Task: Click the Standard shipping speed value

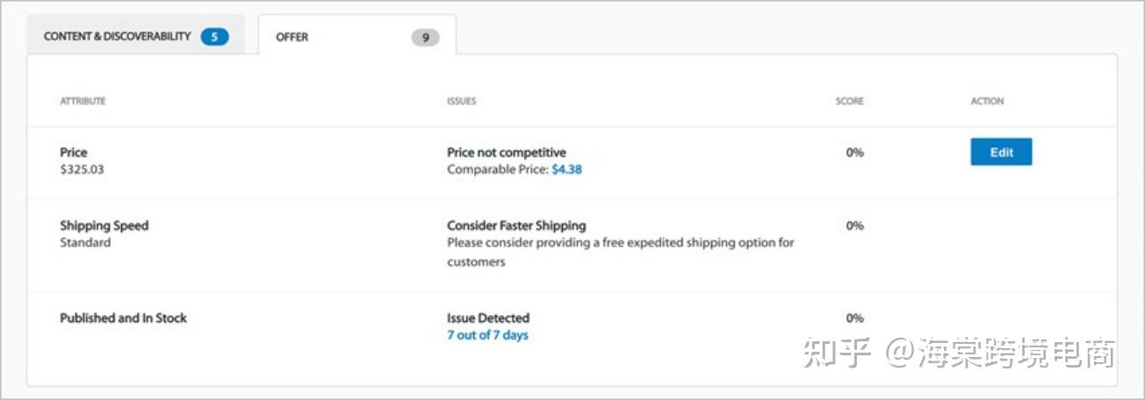Action: click(85, 242)
